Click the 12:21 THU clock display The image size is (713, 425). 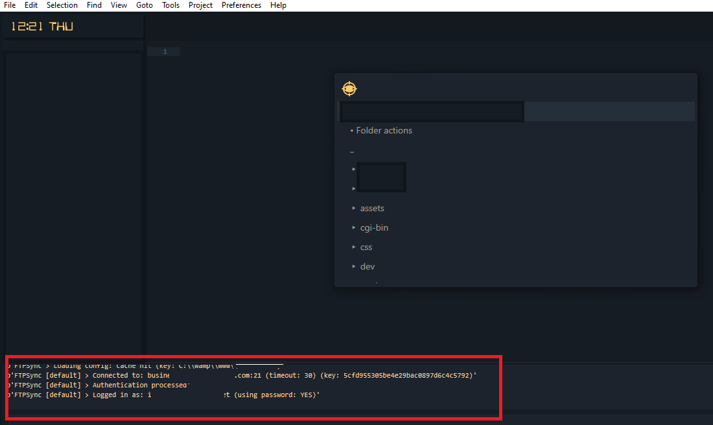(x=42, y=27)
